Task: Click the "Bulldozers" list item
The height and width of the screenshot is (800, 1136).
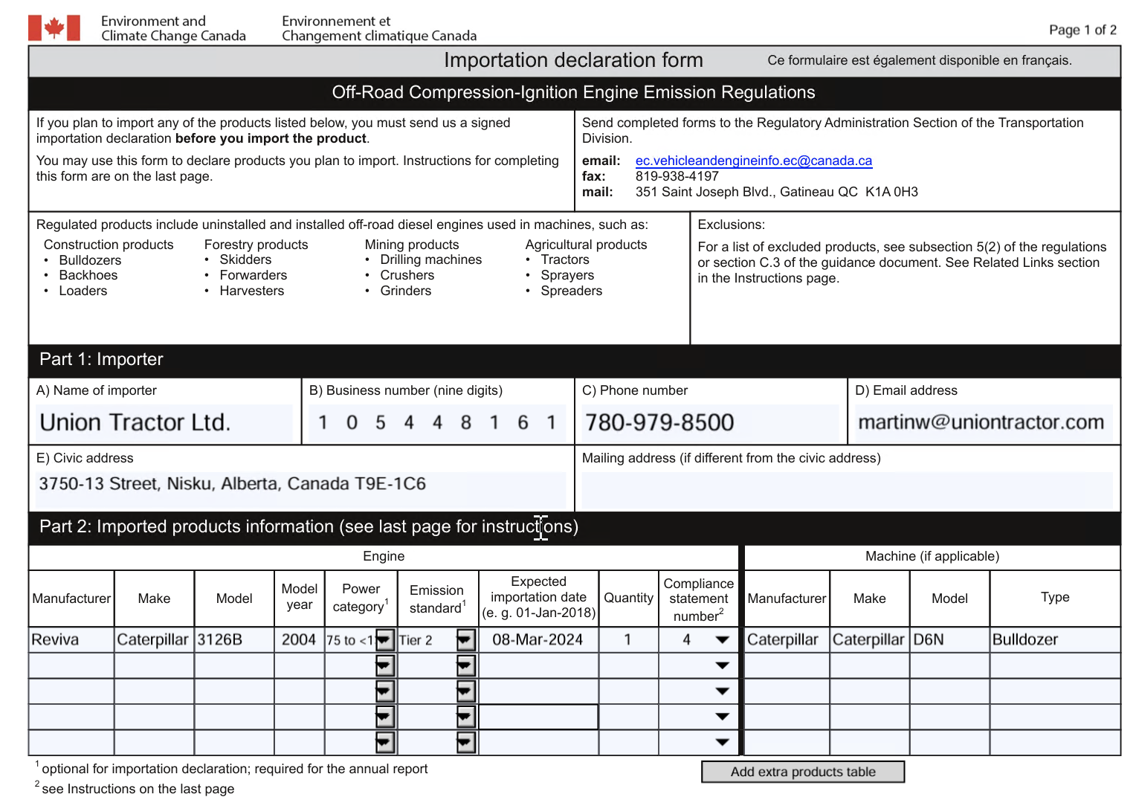Action: (x=90, y=260)
